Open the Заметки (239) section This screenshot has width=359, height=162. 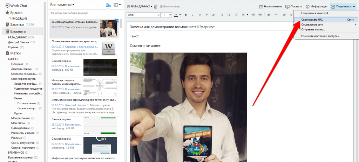[20, 25]
